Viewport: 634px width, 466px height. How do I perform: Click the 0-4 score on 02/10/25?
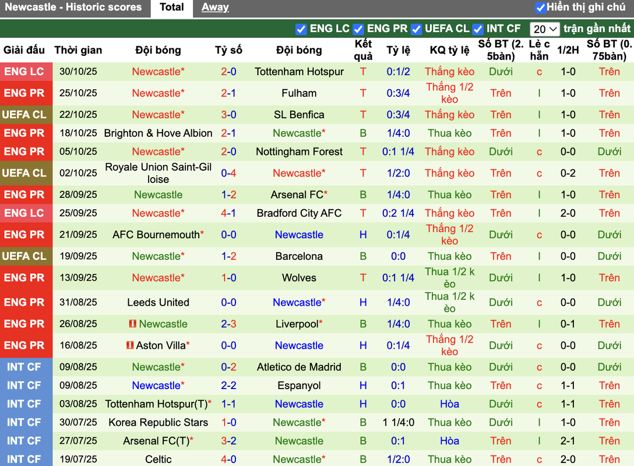228,173
